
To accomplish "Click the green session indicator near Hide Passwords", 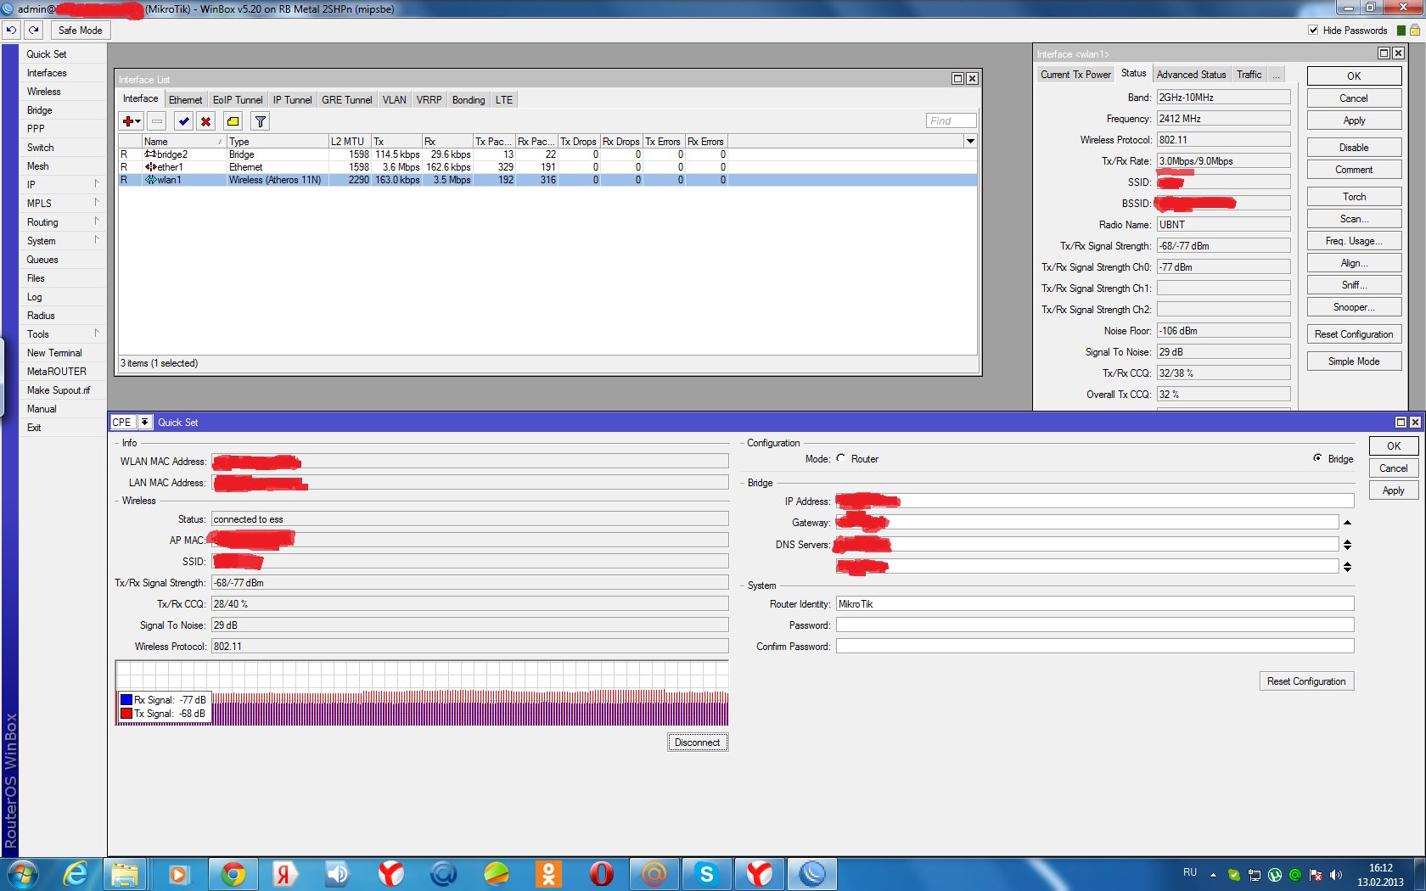I will pos(1401,31).
